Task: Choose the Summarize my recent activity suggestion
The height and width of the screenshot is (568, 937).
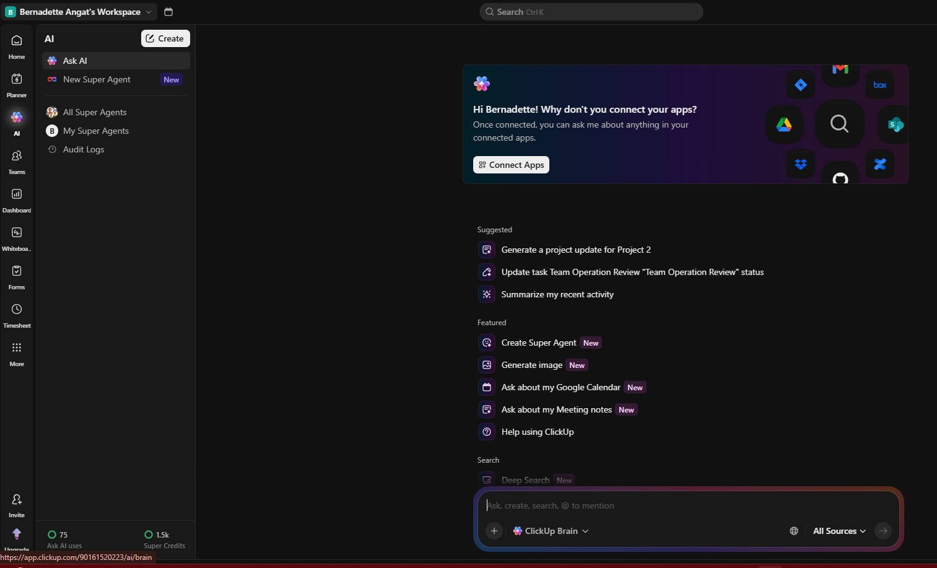Action: click(557, 294)
